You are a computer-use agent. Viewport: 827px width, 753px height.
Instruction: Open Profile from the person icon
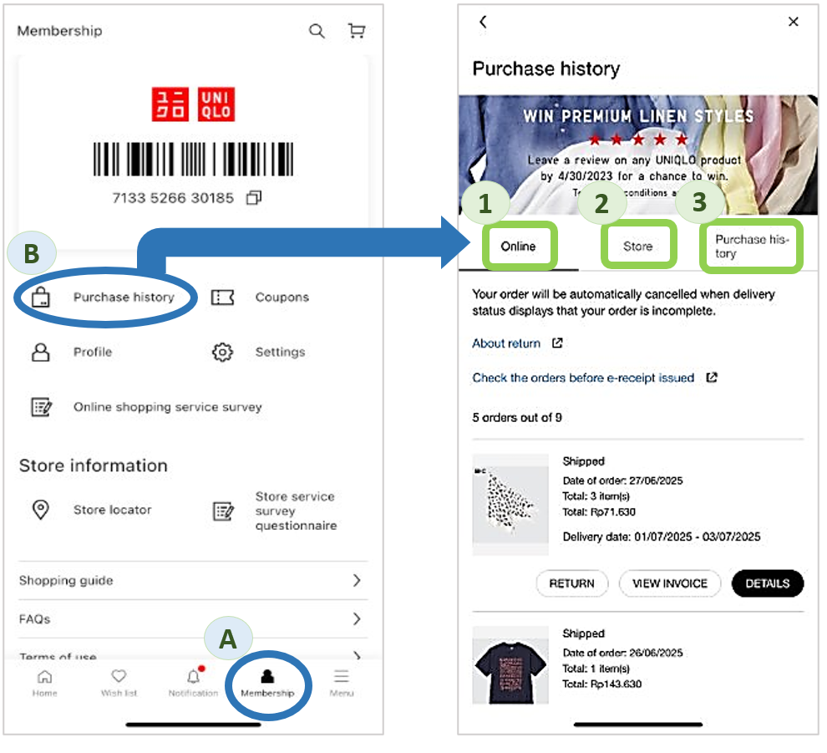pos(40,353)
